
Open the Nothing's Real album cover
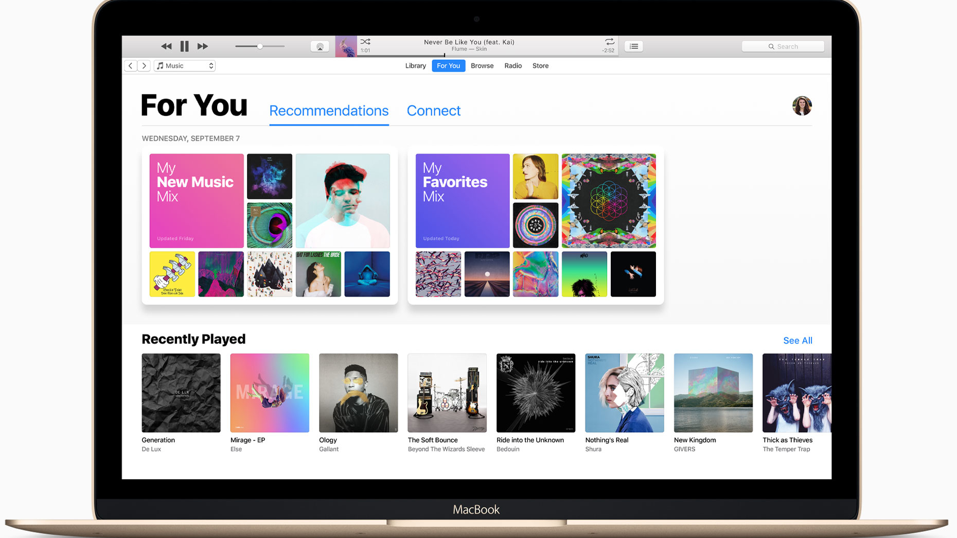click(625, 393)
